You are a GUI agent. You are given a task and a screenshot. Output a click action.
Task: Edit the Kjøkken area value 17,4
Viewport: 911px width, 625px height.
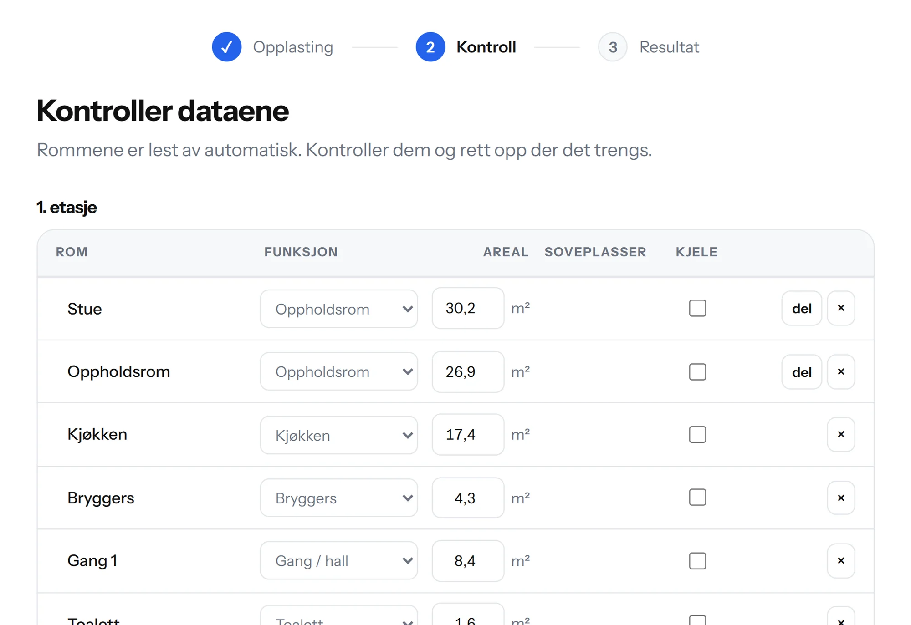[x=468, y=434]
